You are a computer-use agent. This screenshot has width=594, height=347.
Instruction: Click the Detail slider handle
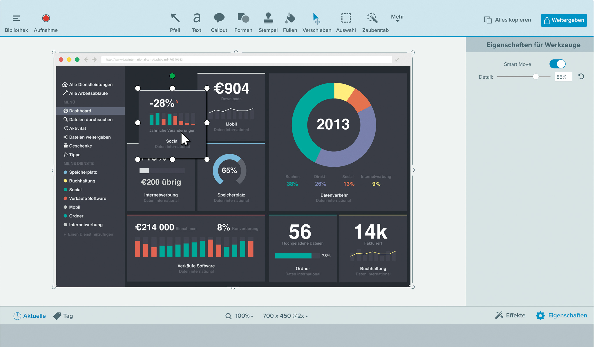click(x=536, y=77)
